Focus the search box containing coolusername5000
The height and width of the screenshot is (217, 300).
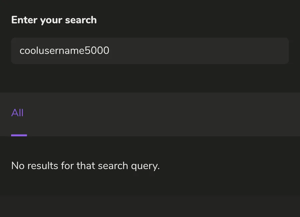coord(150,51)
